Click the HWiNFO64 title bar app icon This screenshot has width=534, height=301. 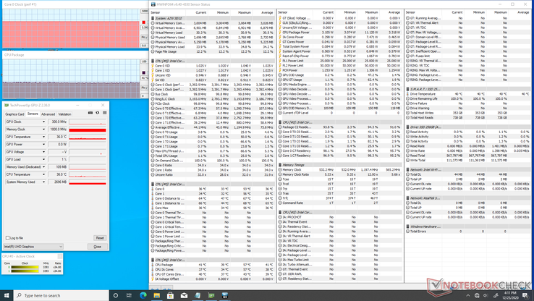153,4
